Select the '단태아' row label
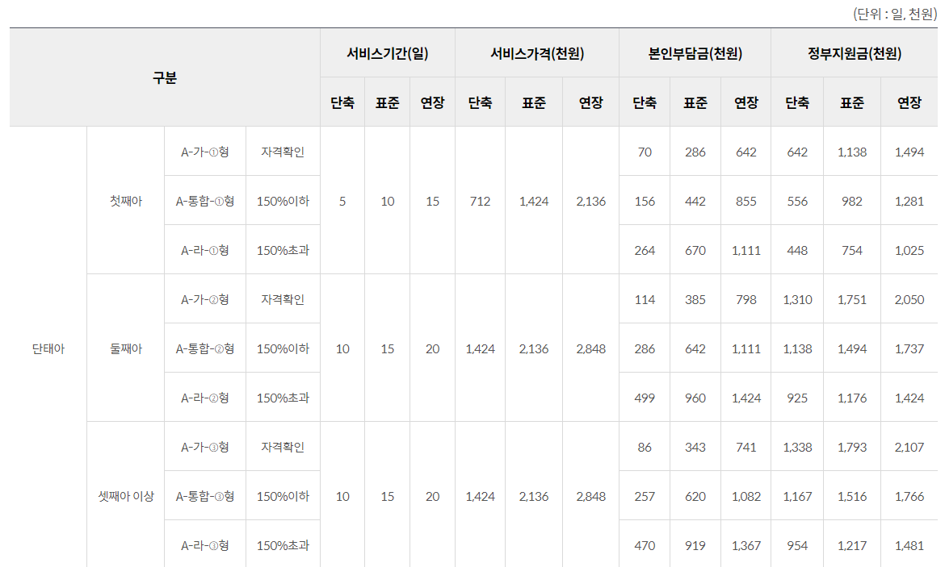Screen dimensions: 945x567 [48, 348]
